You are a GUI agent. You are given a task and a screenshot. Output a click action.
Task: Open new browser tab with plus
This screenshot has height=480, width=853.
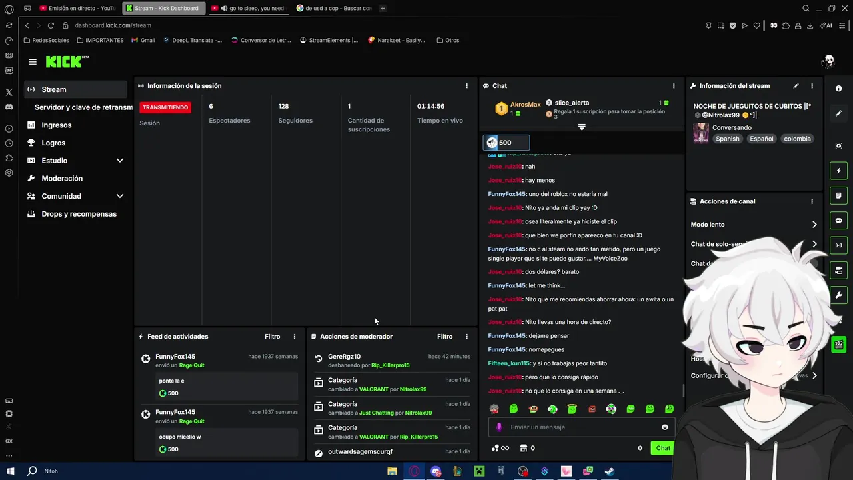point(383,8)
